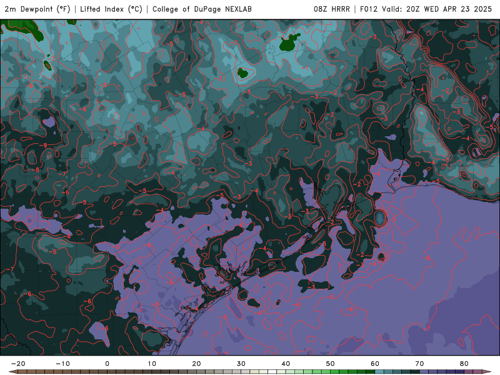The image size is (500, 375).
Task: Click the 60 label on the color scale
Action: pos(375,364)
